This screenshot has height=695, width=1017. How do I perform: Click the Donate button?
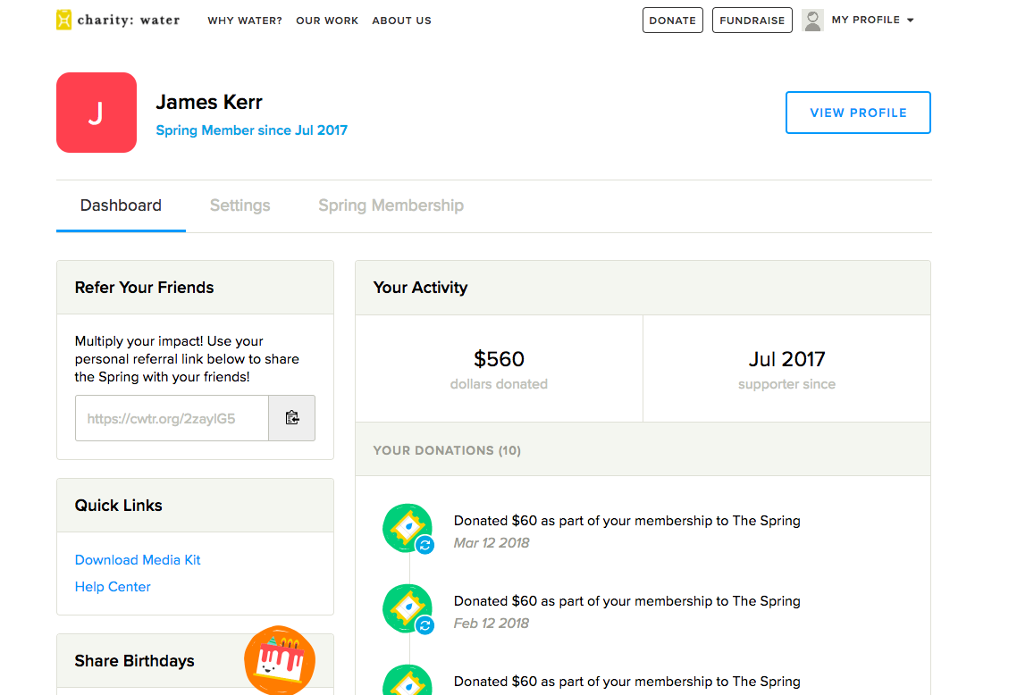[x=673, y=20]
